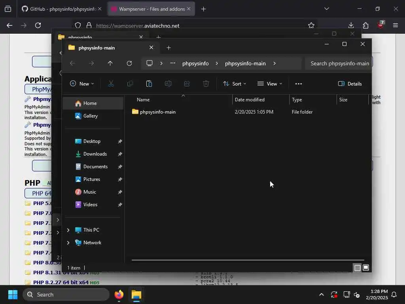Click the Search phpsysinfo-main box
This screenshot has width=405, height=304.
tap(339, 63)
